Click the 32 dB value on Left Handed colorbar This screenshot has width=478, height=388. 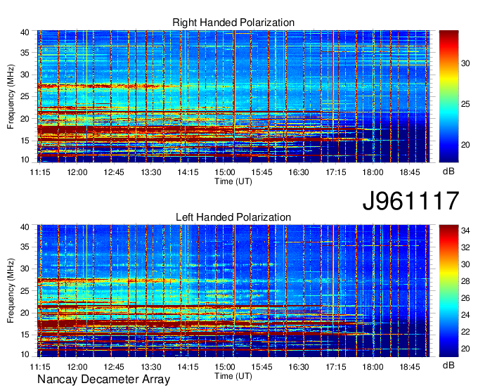(465, 247)
